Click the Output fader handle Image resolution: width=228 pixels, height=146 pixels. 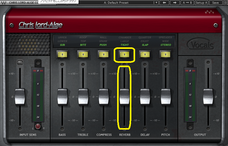207,97
